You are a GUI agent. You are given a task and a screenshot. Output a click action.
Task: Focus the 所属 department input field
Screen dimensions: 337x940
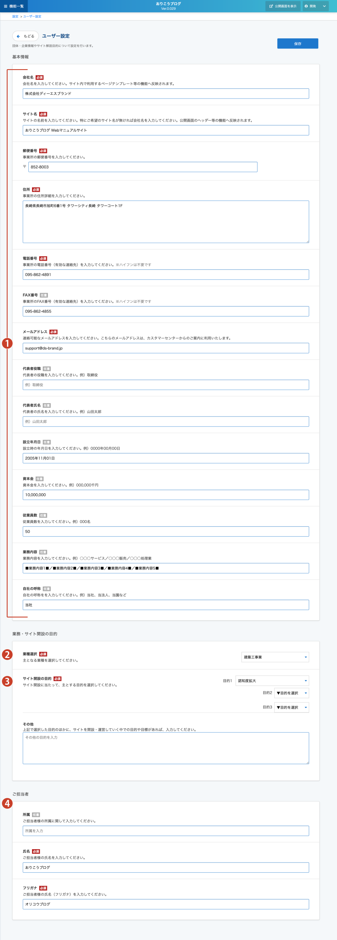coord(166,831)
